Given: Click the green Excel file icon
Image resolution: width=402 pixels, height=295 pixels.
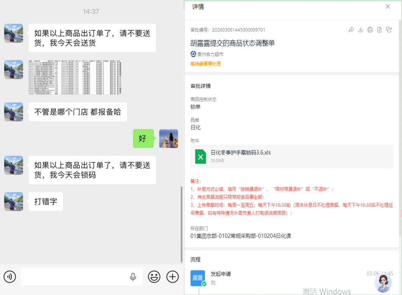Looking at the screenshot, I should pos(201,156).
